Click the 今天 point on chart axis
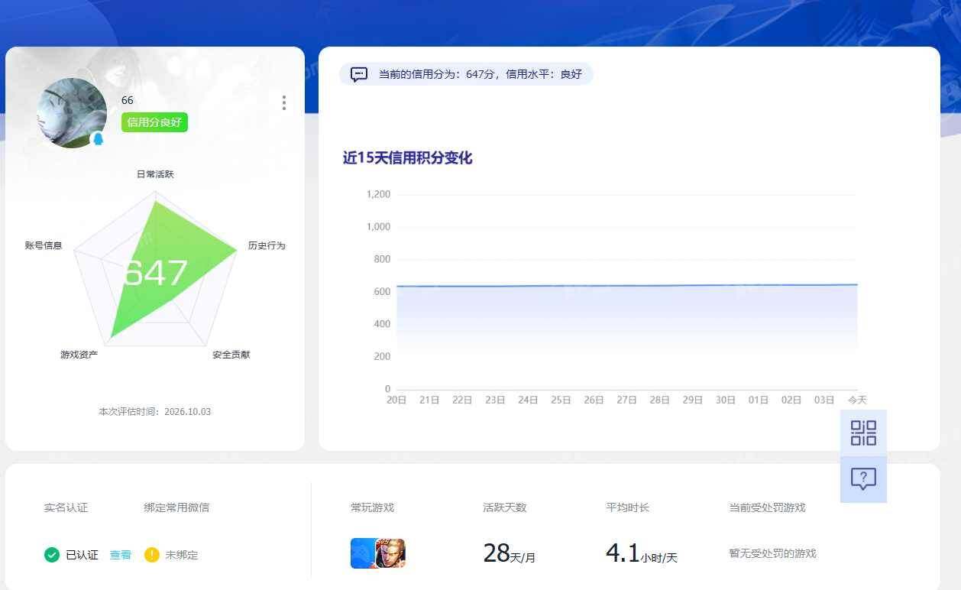This screenshot has height=590, width=961. [x=857, y=400]
